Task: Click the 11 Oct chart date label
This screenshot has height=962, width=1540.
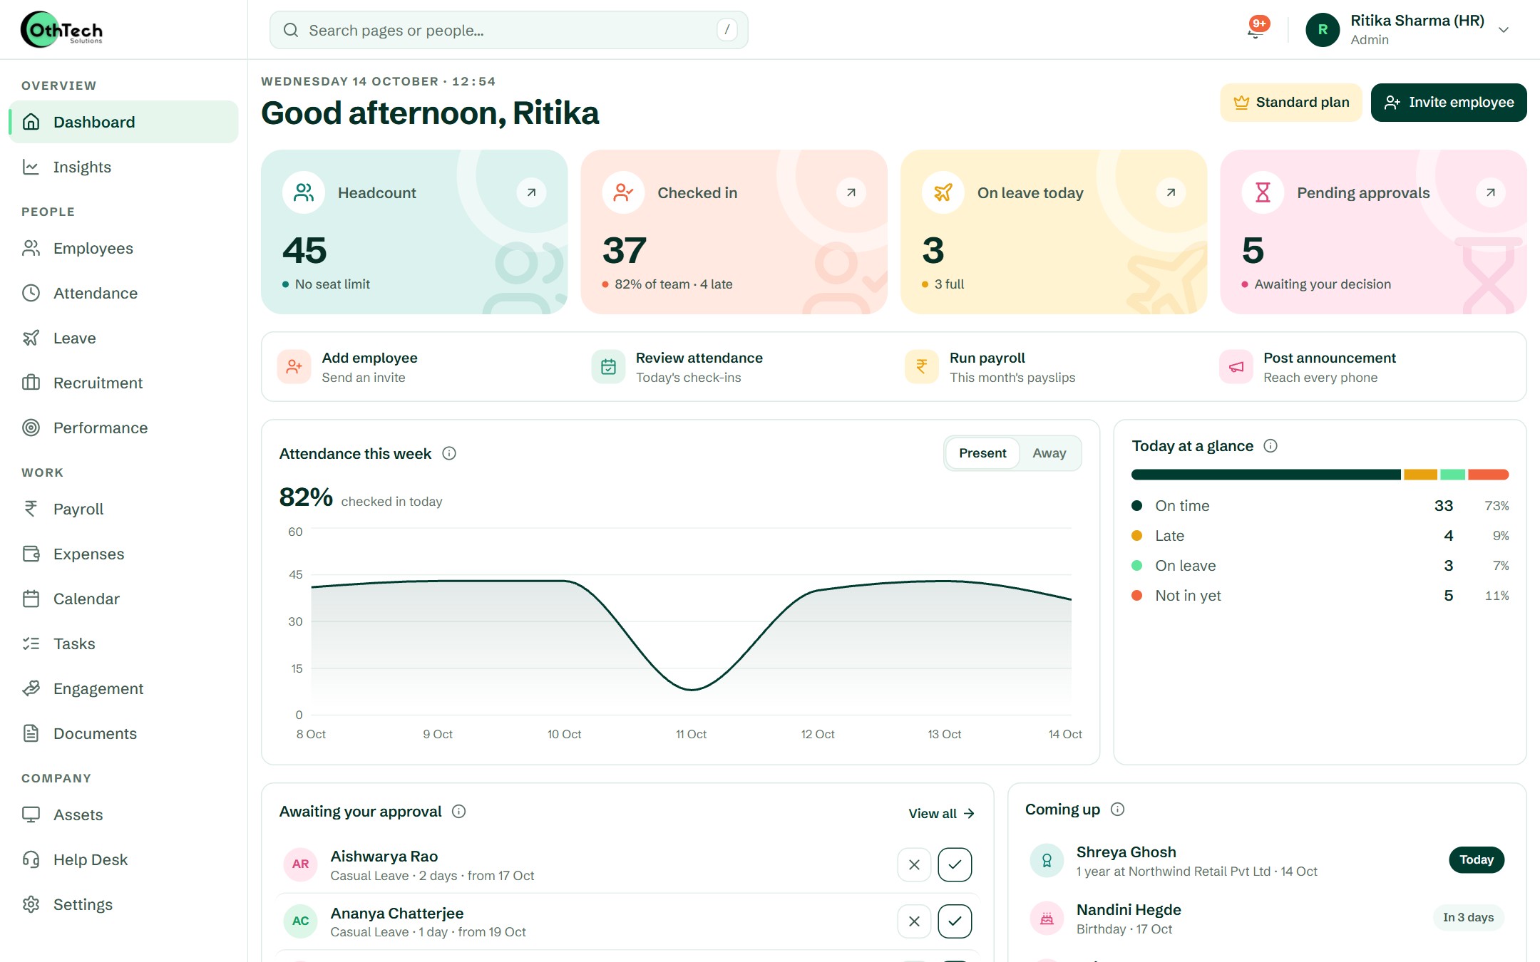Action: (691, 734)
